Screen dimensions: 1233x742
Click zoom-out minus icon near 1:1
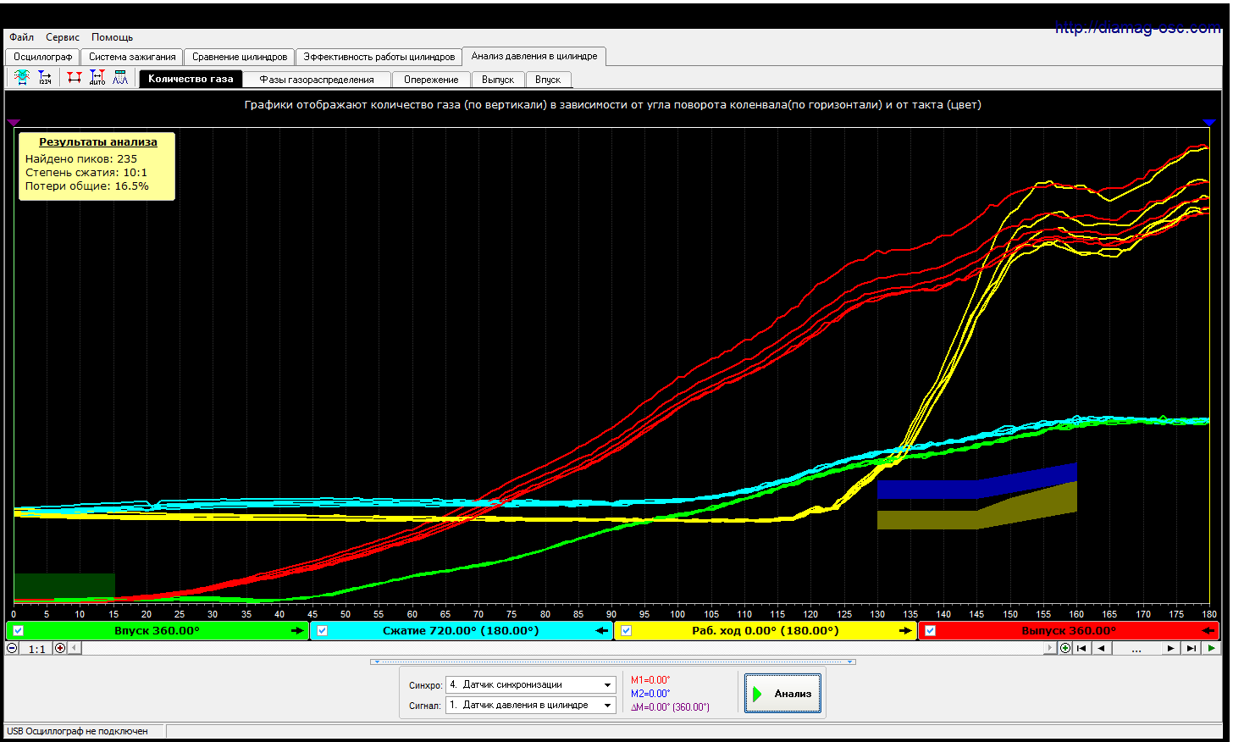click(12, 648)
